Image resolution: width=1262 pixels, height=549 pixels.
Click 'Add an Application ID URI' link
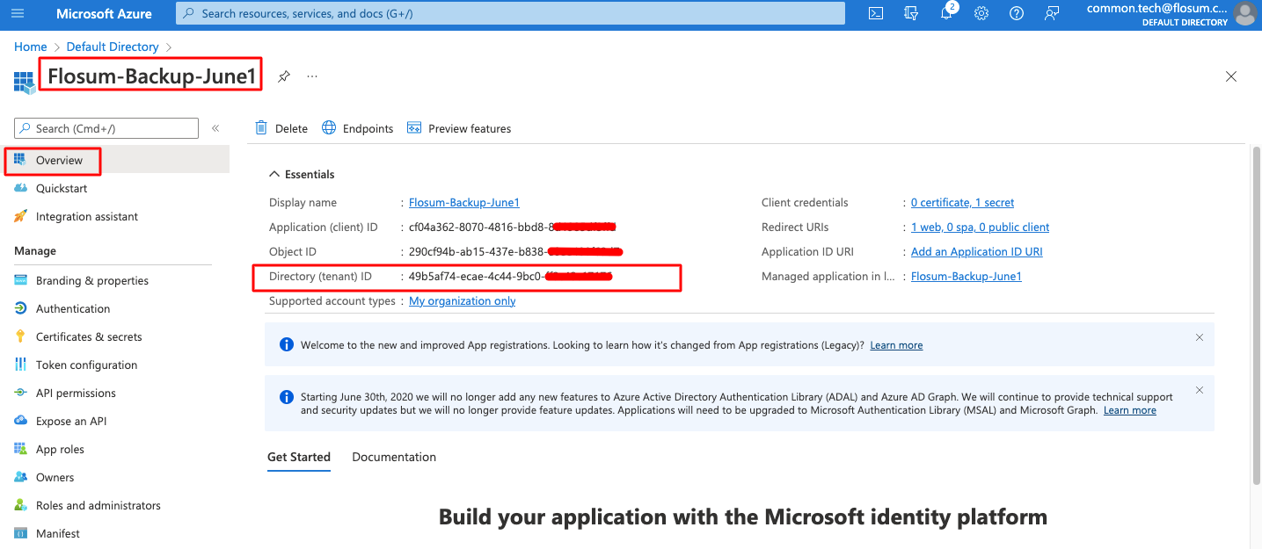coord(976,251)
